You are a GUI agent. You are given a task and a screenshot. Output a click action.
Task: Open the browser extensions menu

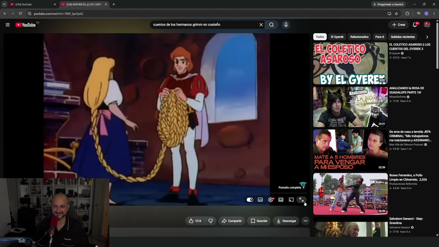(407, 14)
